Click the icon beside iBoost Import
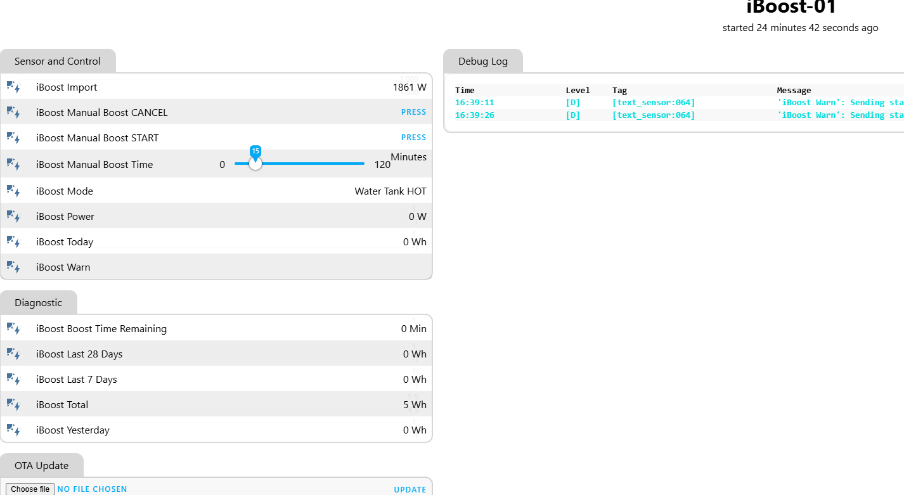Screen dimensions: 904x495 (x=13, y=87)
